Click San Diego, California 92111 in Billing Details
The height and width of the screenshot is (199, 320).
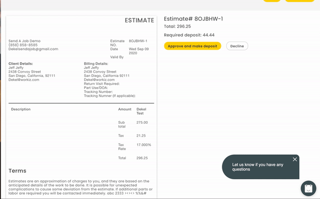click(107, 76)
